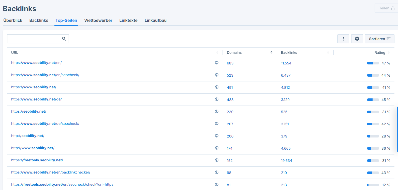Click the blue vertical page scrollbar
Viewport: 398px width, 190px height.
(x=397, y=129)
